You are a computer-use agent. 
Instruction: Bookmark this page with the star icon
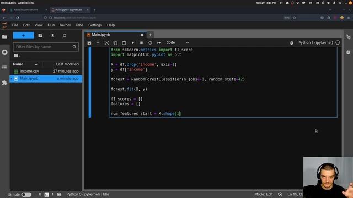294,18
